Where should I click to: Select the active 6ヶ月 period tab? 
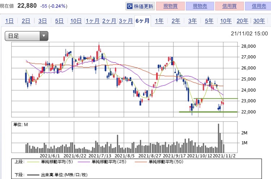click(142, 21)
